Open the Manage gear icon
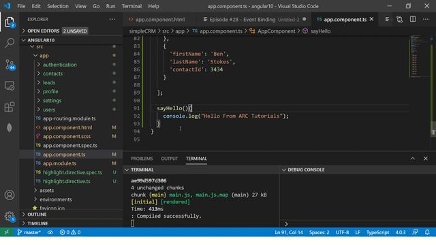This screenshot has width=436, height=245. pyautogui.click(x=10, y=216)
